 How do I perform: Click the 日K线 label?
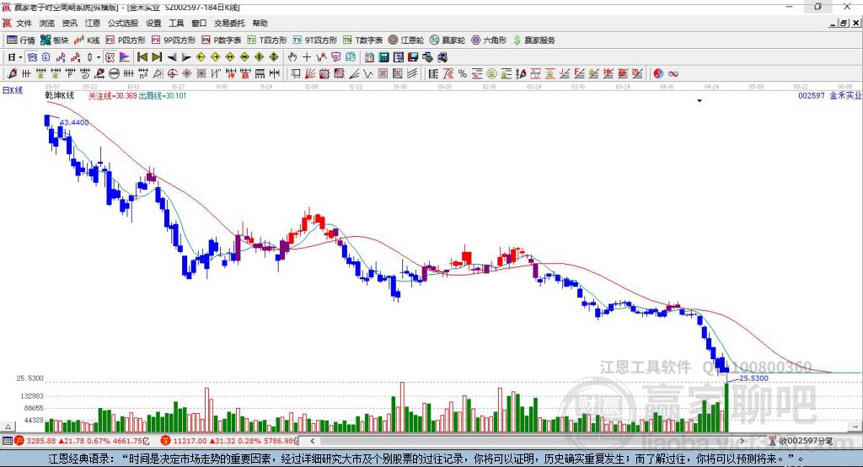pyautogui.click(x=13, y=90)
